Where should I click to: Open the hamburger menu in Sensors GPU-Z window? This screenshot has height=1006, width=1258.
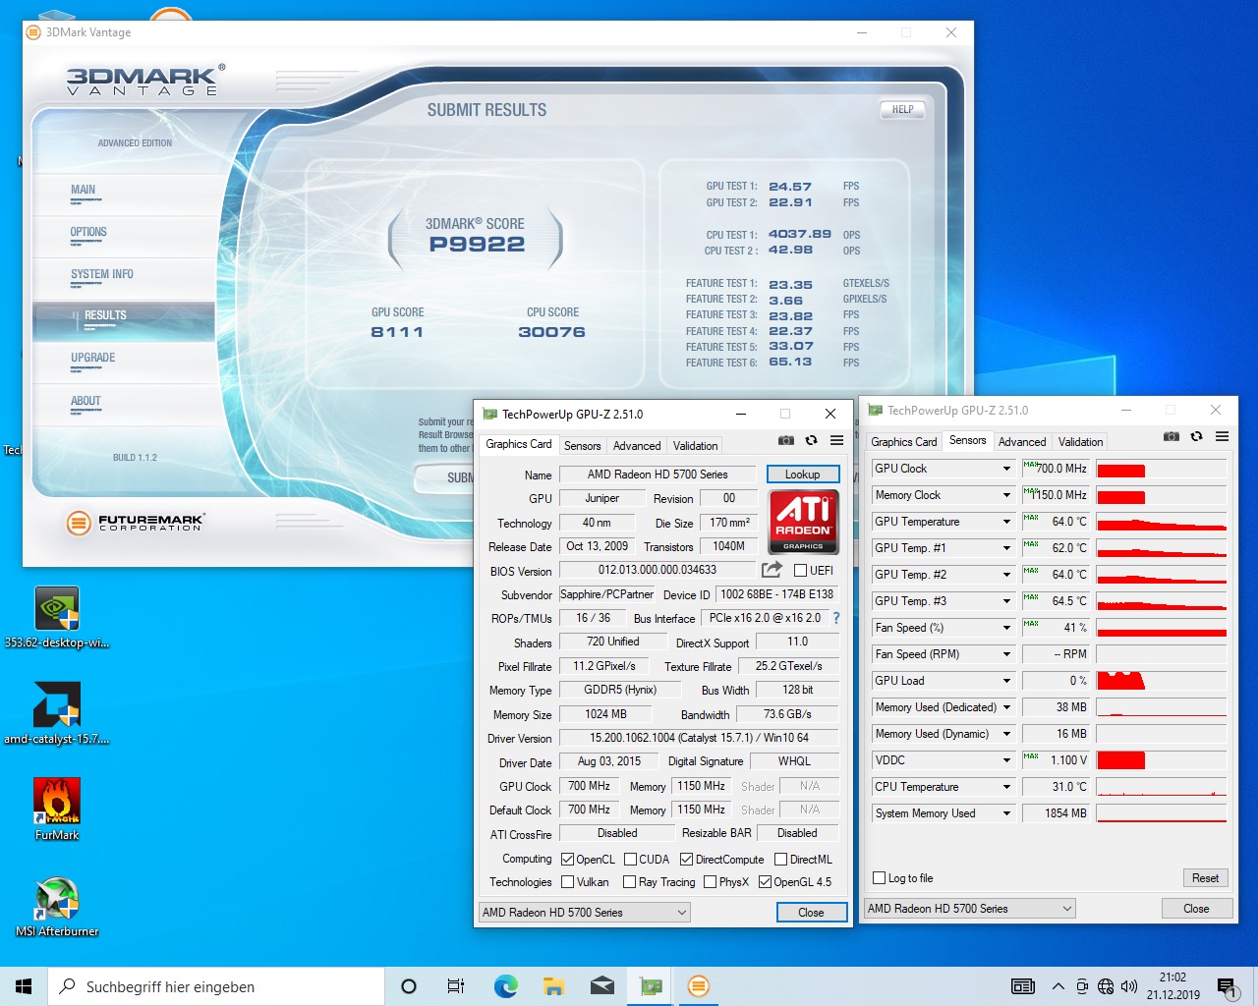(x=1222, y=436)
